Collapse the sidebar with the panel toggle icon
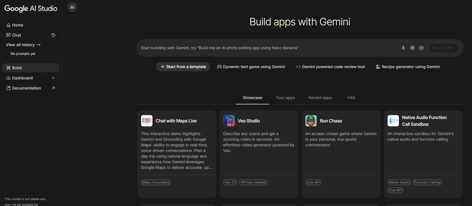 click(72, 7)
